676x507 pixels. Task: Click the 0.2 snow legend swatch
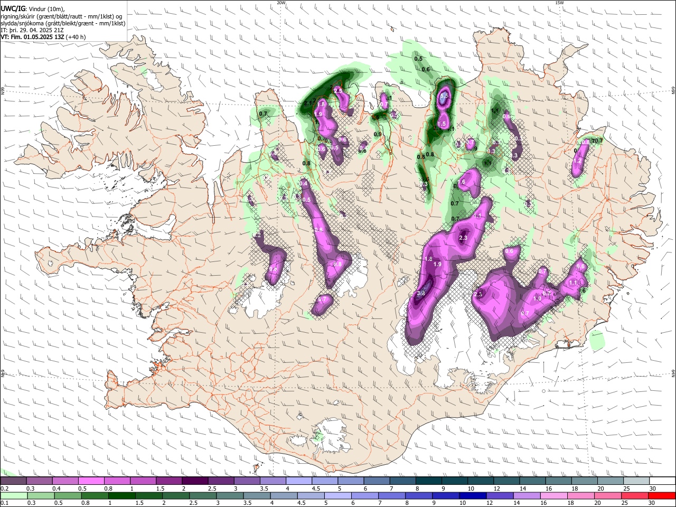pyautogui.click(x=13, y=481)
